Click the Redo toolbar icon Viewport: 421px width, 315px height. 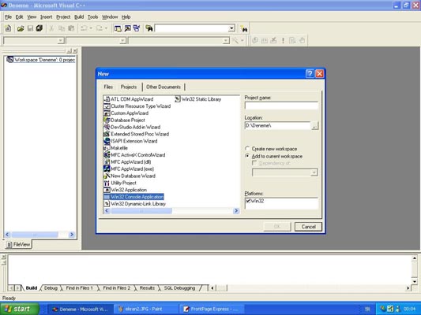click(99, 28)
